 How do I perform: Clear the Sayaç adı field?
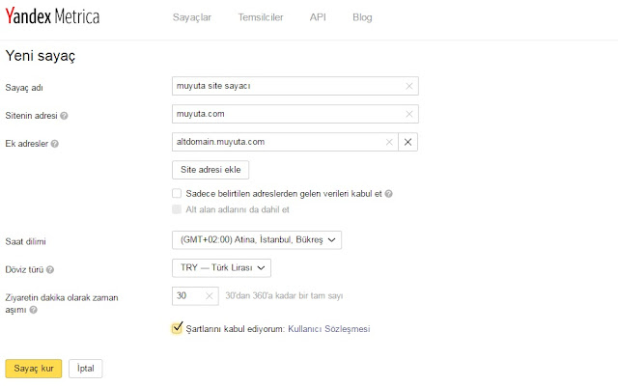[409, 86]
